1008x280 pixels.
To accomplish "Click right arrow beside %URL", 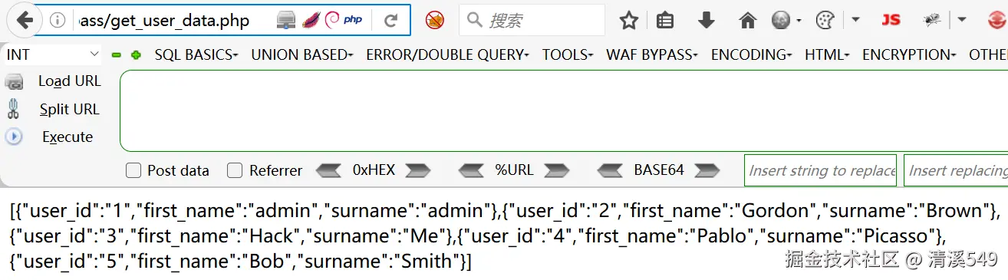I will [x=557, y=170].
